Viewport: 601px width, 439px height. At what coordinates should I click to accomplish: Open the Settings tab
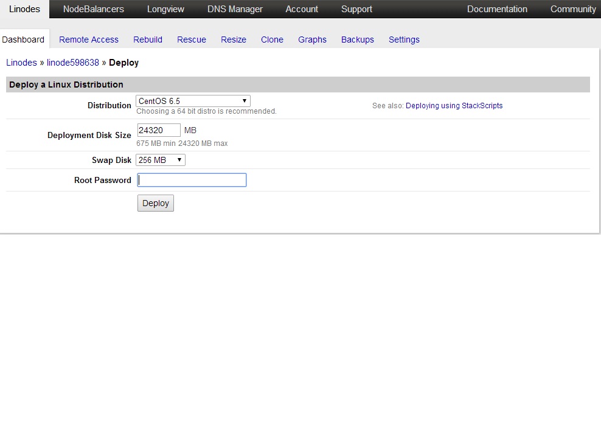click(404, 40)
